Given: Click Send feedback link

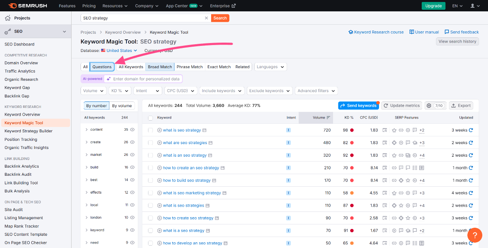Looking at the screenshot, I should [462, 32].
